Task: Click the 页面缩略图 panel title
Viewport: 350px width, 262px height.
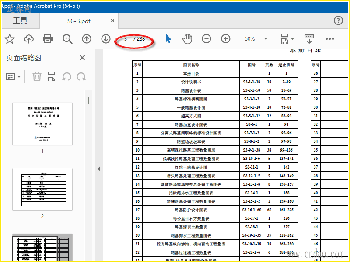Action: [24, 58]
